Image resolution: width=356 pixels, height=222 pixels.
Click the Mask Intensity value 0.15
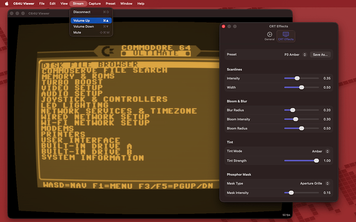pyautogui.click(x=327, y=193)
